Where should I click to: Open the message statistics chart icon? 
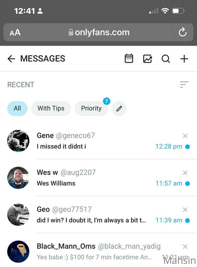click(147, 59)
